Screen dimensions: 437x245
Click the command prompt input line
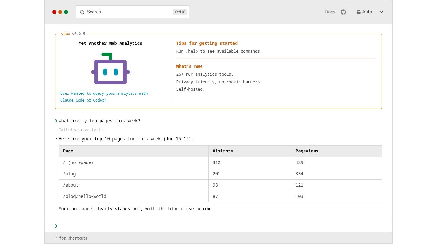[x=218, y=226]
